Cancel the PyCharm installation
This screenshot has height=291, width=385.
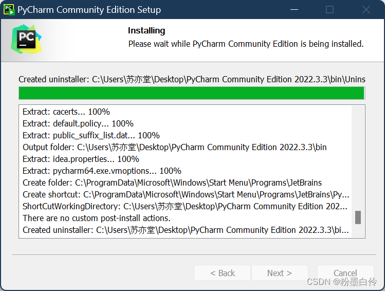tap(345, 273)
